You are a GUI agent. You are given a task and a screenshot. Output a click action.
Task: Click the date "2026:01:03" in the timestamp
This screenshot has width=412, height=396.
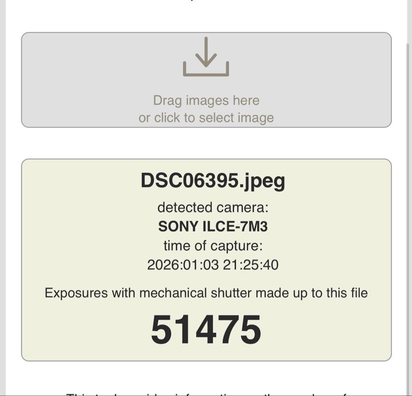183,265
